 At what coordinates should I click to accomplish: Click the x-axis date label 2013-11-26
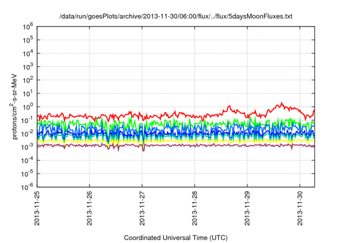pyautogui.click(x=89, y=208)
